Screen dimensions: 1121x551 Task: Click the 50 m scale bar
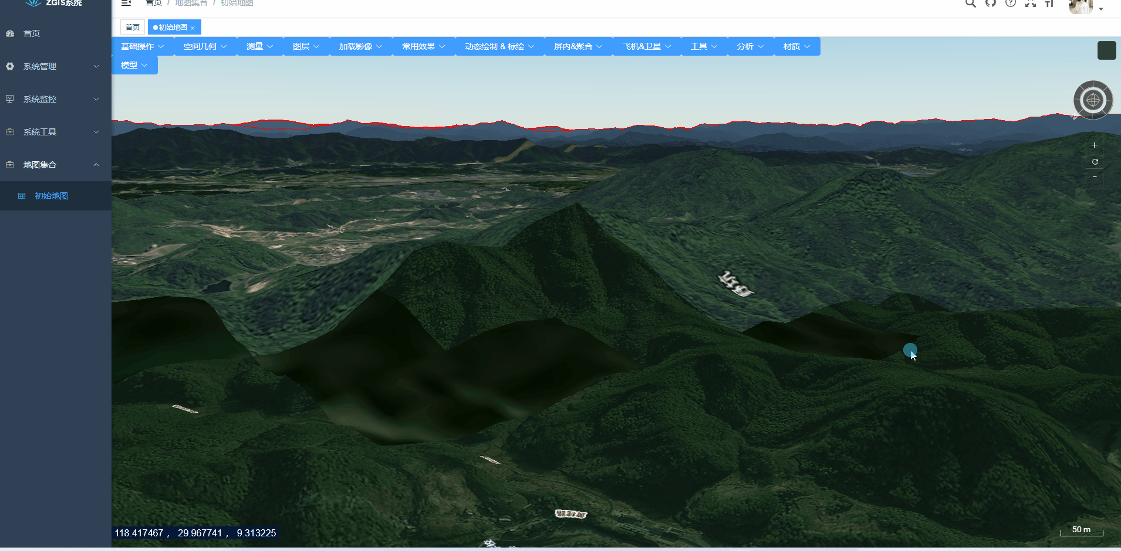pyautogui.click(x=1082, y=530)
